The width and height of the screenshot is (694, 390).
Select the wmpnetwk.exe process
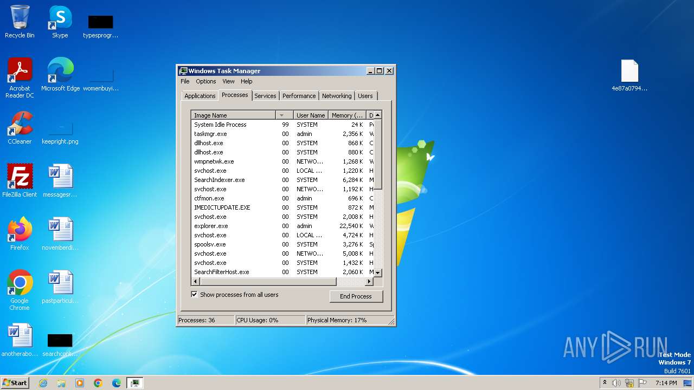[282, 161]
